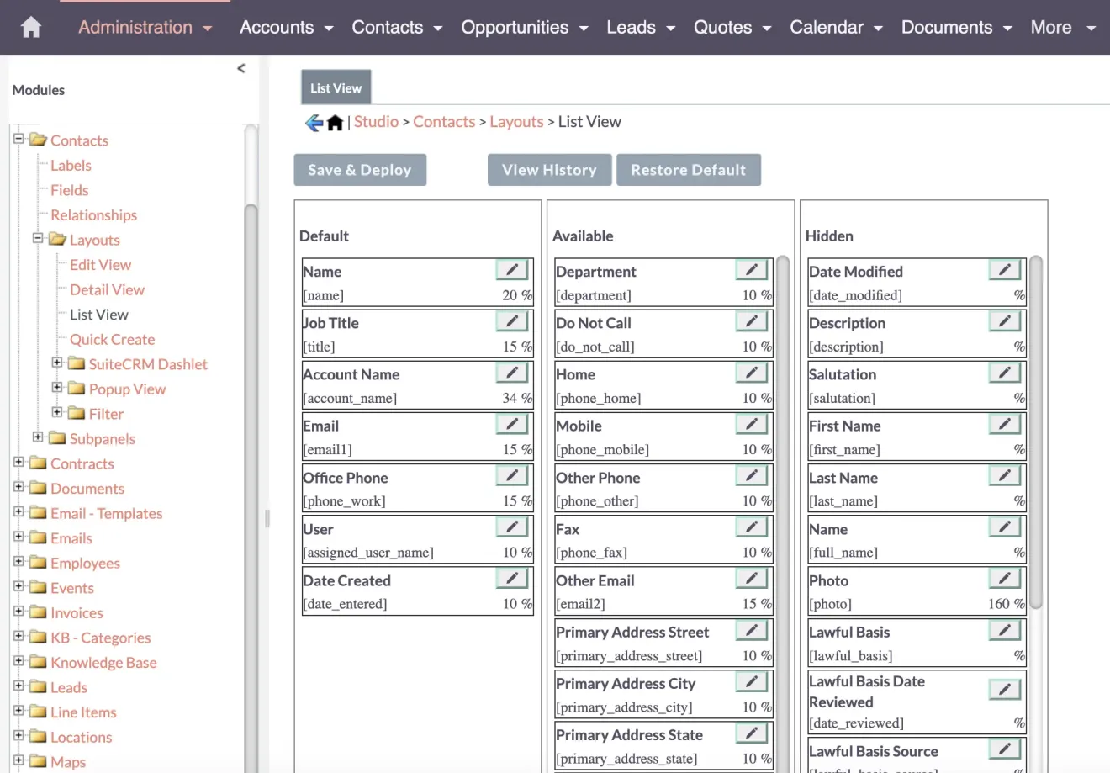The height and width of the screenshot is (773, 1110).
Task: Open the edit pencil for Department field
Action: [751, 268]
